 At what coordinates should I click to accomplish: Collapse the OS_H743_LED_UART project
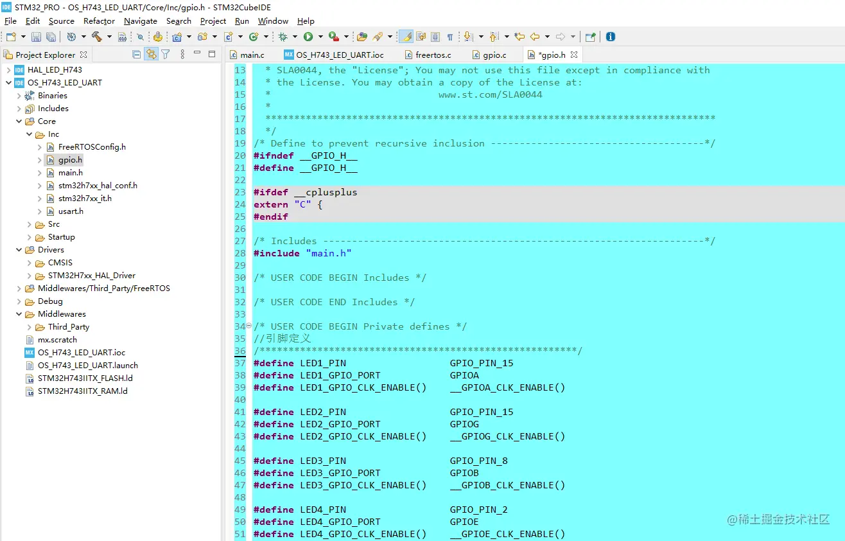pyautogui.click(x=8, y=83)
